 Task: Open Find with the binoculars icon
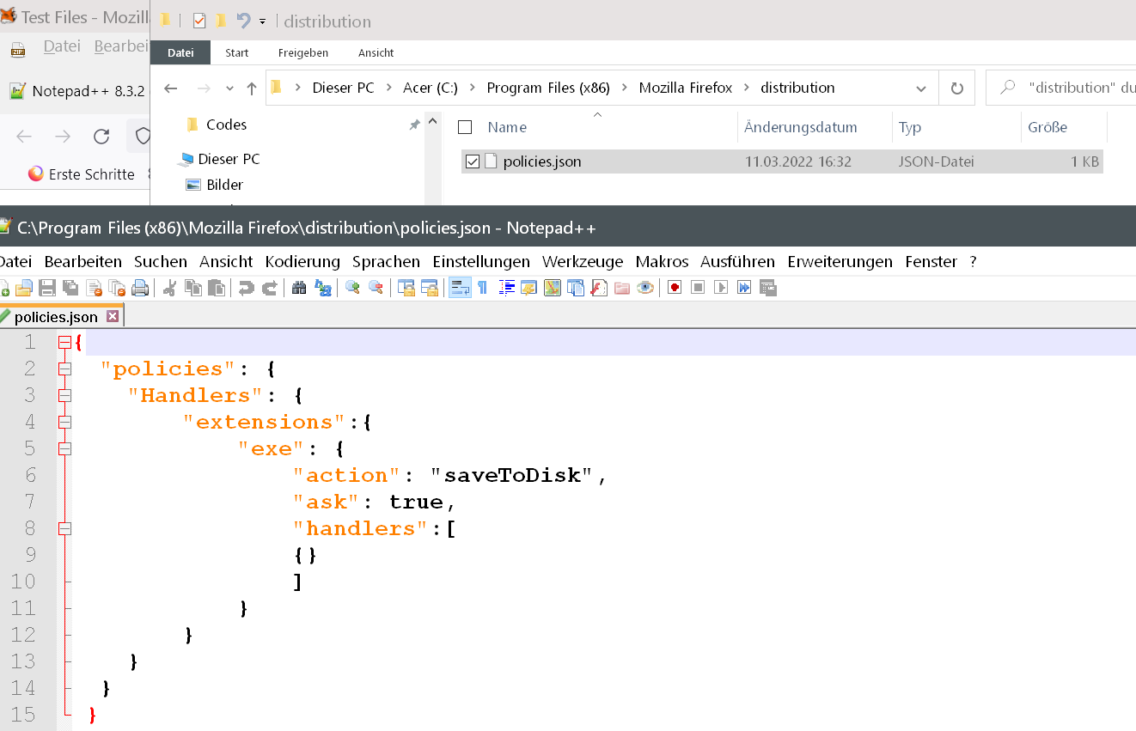[x=299, y=288]
